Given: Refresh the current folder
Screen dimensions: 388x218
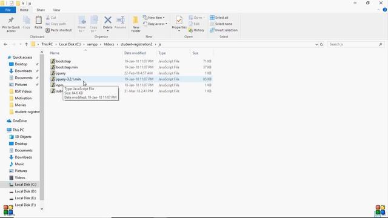Looking at the screenshot, I should (x=321, y=44).
